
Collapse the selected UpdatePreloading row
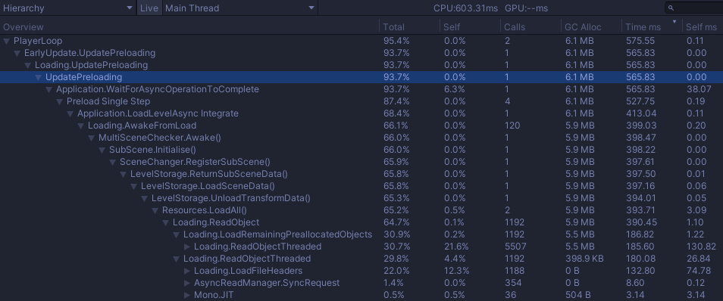point(38,77)
